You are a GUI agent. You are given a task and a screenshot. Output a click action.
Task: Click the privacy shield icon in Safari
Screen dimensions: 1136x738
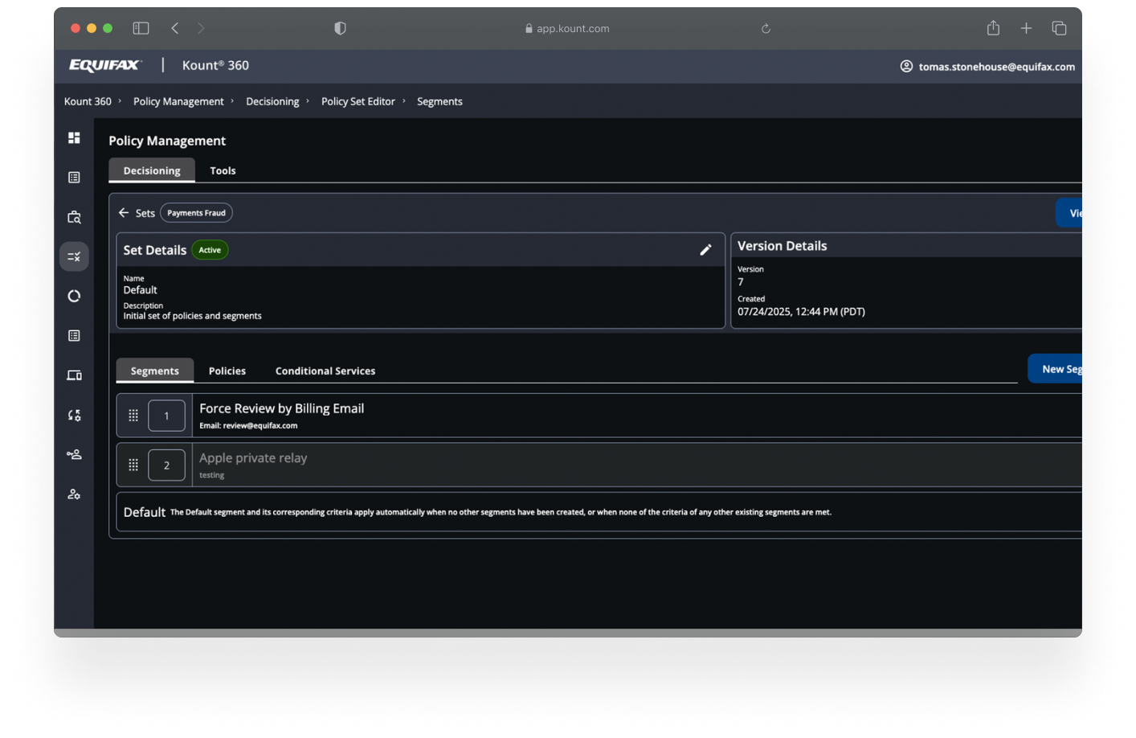point(340,28)
